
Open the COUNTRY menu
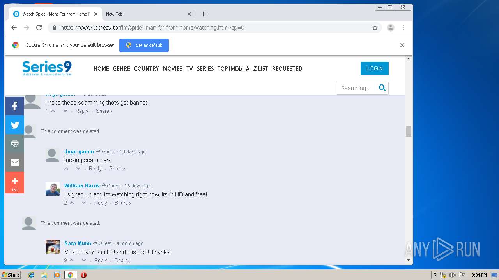[x=147, y=68]
